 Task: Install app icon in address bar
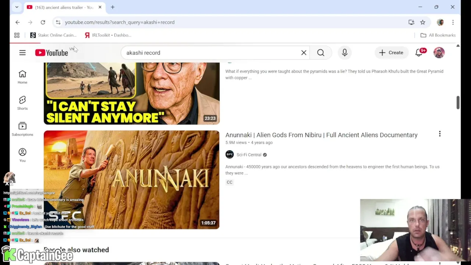pyautogui.click(x=411, y=22)
